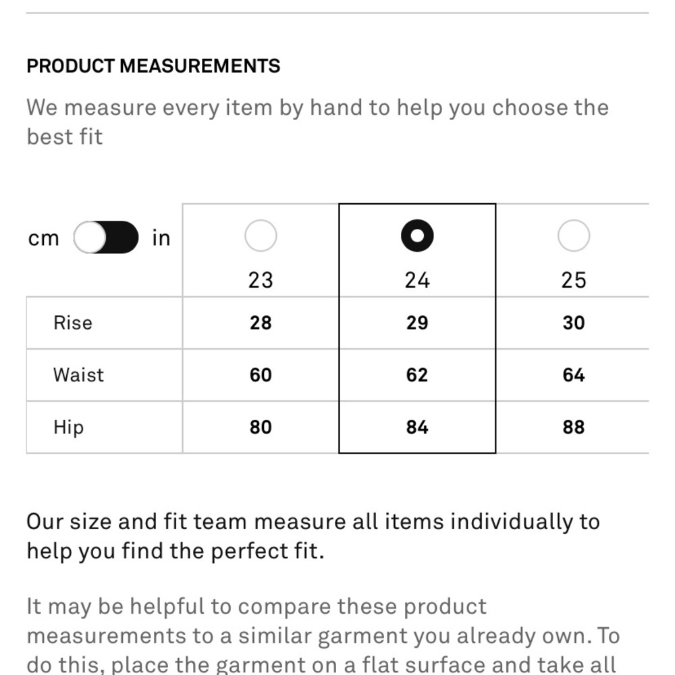Select the size 25 radio button
This screenshot has height=675, width=675.
tap(574, 236)
